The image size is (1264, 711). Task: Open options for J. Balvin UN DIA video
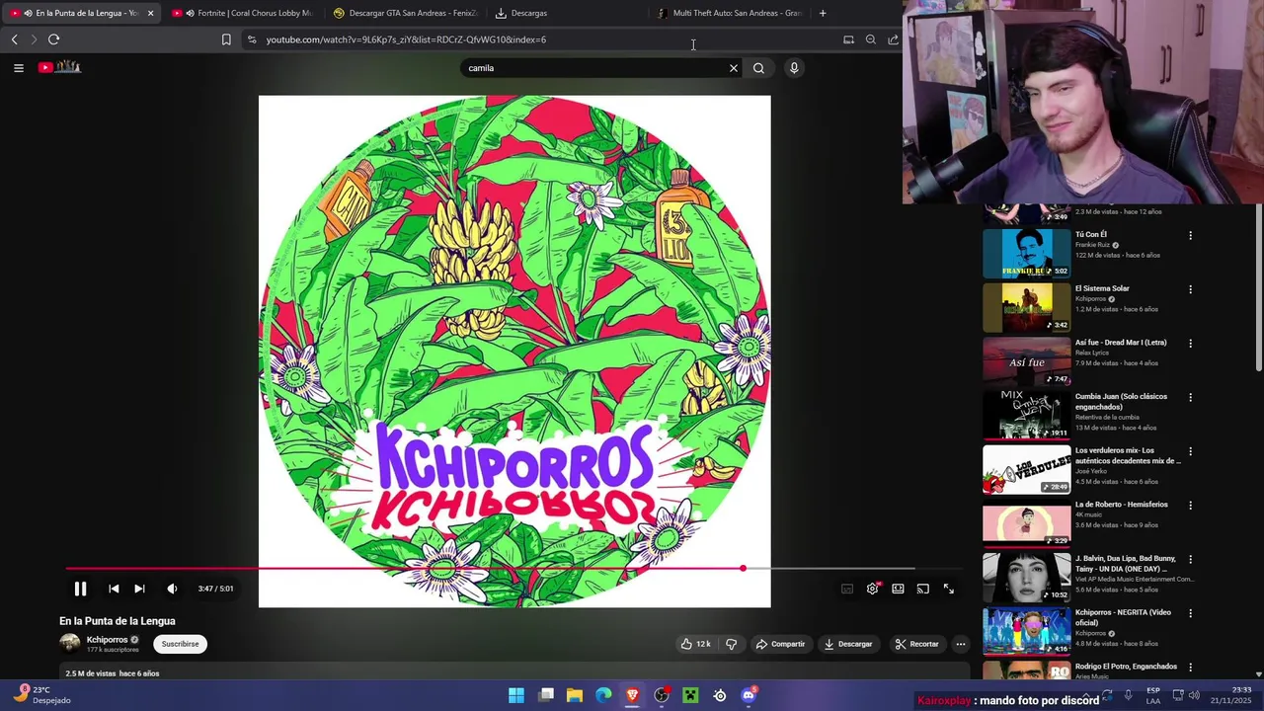point(1190,560)
